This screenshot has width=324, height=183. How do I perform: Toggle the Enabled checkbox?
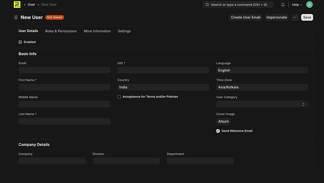tap(20, 42)
